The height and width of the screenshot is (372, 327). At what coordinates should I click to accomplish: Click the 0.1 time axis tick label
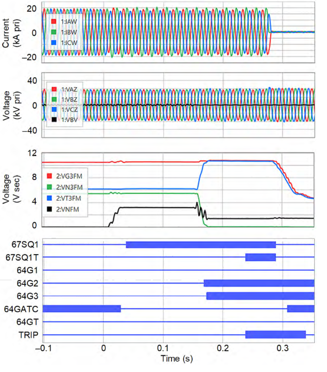pyautogui.click(x=163, y=348)
